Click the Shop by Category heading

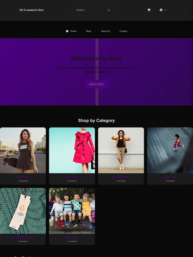tap(96, 120)
